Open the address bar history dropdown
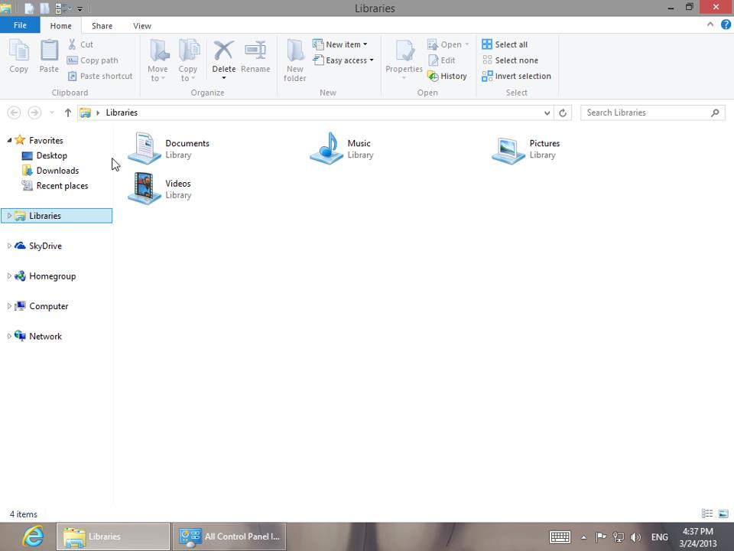734x551 pixels. pyautogui.click(x=547, y=113)
